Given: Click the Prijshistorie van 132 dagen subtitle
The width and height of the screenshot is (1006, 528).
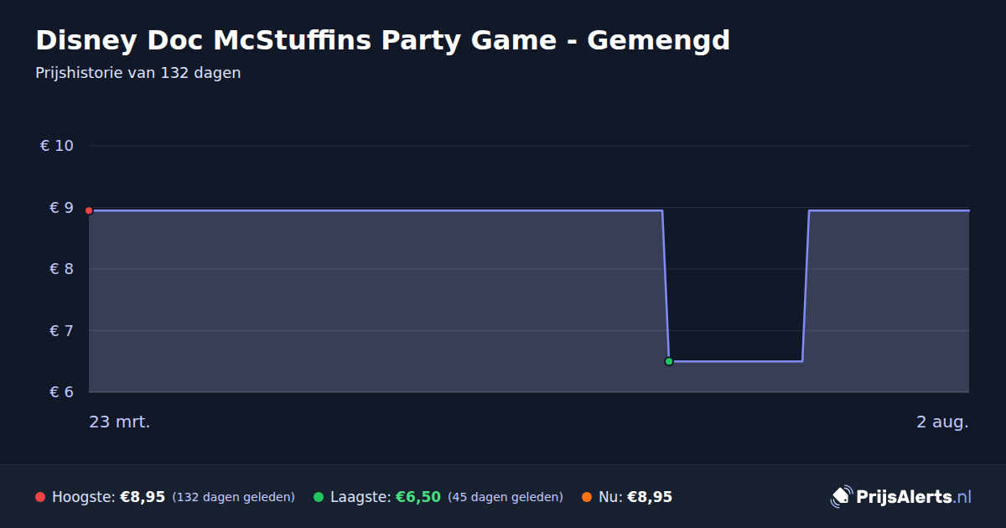Looking at the screenshot, I should (138, 73).
